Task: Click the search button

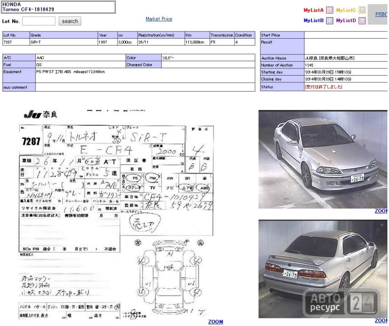Action: click(x=70, y=21)
